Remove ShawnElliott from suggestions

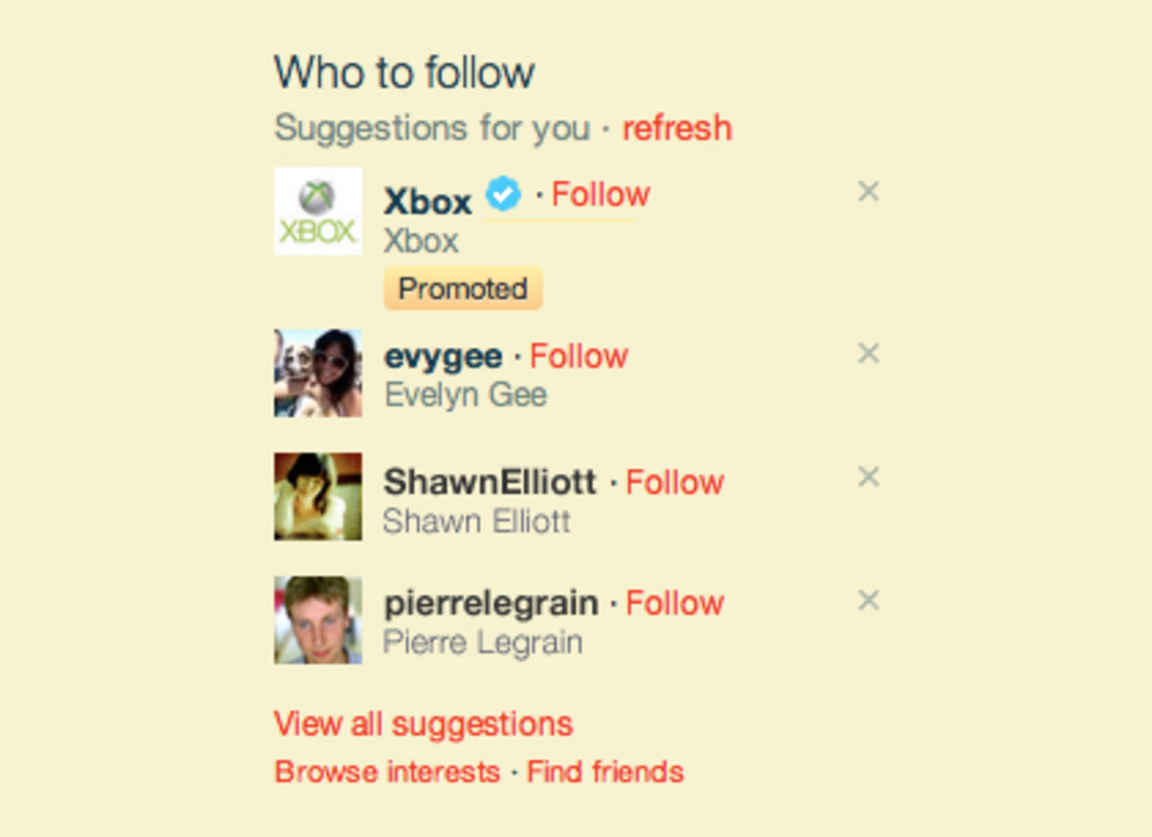(868, 479)
